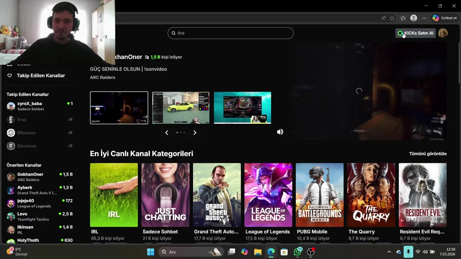Open File Explorer from taskbar
Viewport: 461px width, 259px height.
tap(258, 252)
